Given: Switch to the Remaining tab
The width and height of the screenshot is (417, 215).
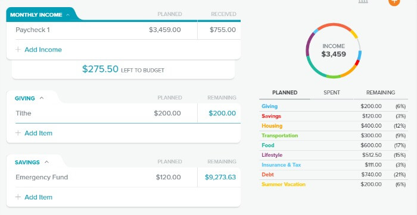Looking at the screenshot, I should (x=381, y=93).
